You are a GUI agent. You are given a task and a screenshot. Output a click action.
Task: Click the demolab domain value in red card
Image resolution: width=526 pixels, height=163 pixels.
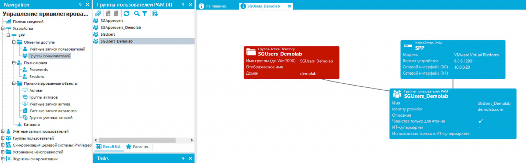(x=308, y=73)
